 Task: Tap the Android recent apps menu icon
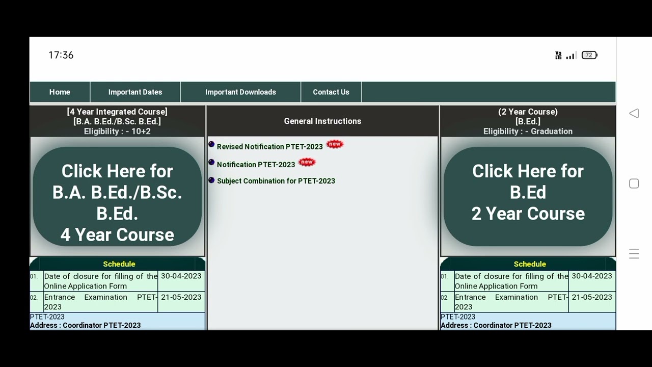tap(634, 253)
